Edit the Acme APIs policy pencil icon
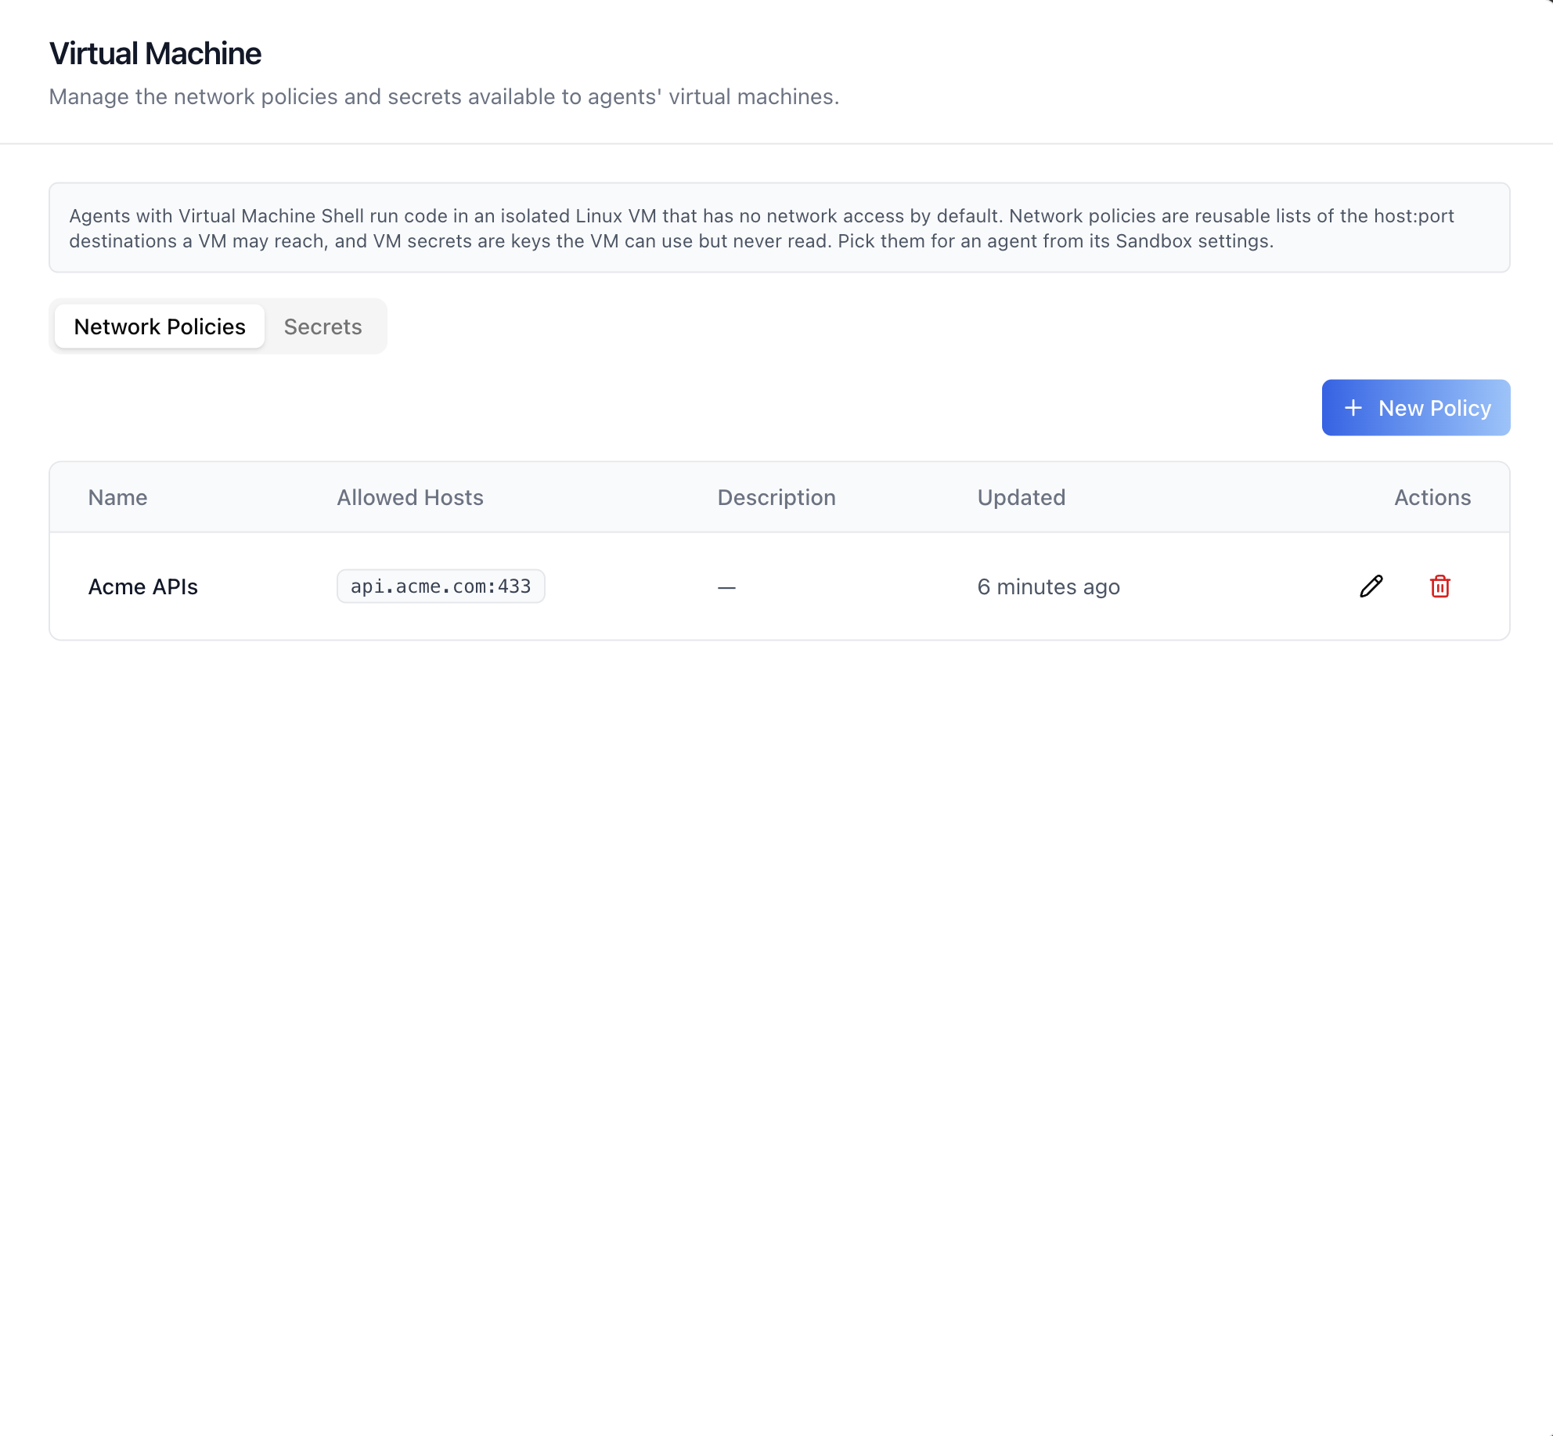Screen dimensions: 1553x1436 pyautogui.click(x=1371, y=586)
